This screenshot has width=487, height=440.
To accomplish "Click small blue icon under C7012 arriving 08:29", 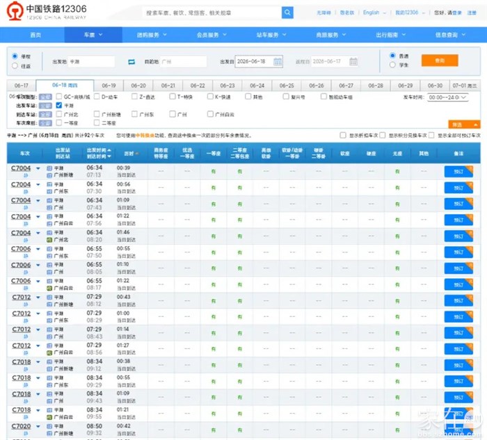I will tap(26, 320).
